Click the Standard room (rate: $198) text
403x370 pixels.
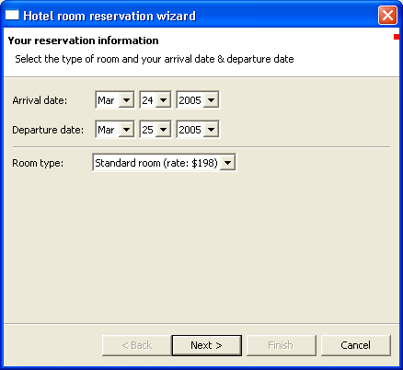coord(156,163)
